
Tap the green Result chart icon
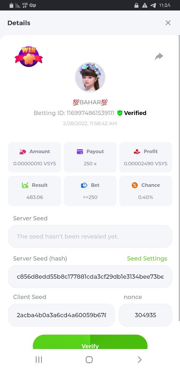25,185
